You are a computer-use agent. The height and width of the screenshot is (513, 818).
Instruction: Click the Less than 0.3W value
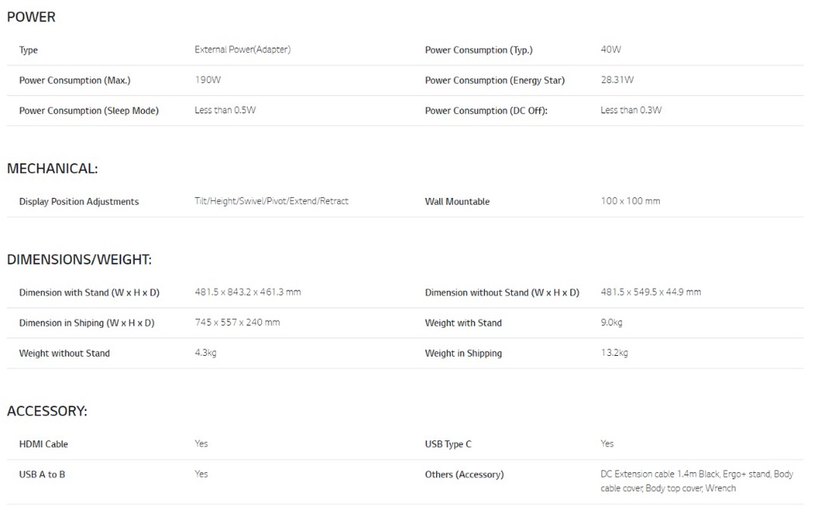[x=630, y=110]
